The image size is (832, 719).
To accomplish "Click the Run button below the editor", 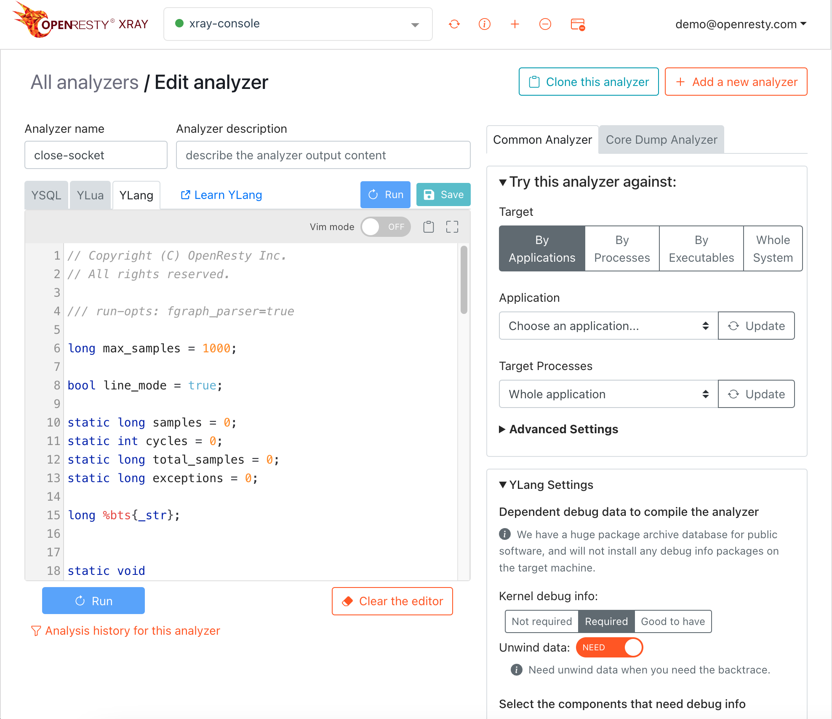I will 93,601.
